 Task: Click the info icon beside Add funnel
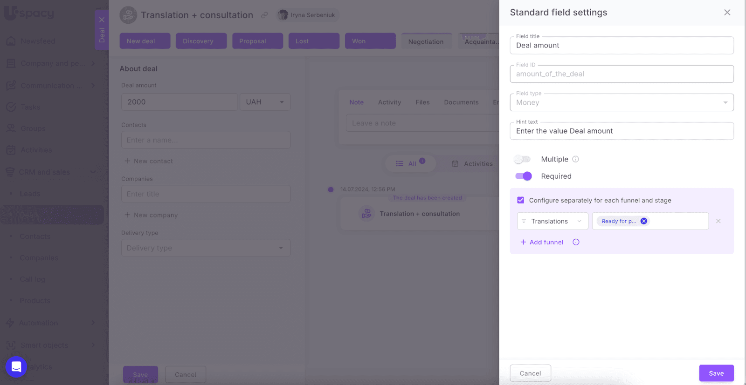pyautogui.click(x=576, y=242)
